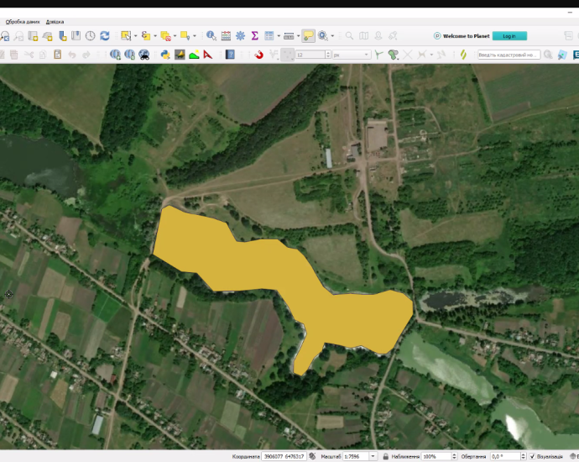Open the Python console icon
Screen dimensions: 579x462
click(165, 55)
